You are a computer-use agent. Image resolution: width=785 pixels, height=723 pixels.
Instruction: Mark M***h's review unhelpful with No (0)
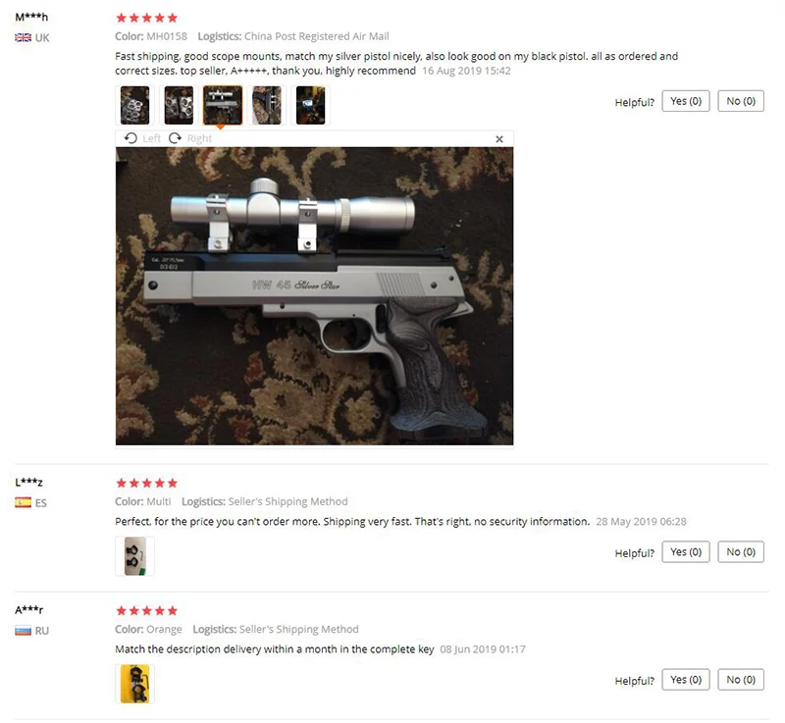tap(741, 101)
